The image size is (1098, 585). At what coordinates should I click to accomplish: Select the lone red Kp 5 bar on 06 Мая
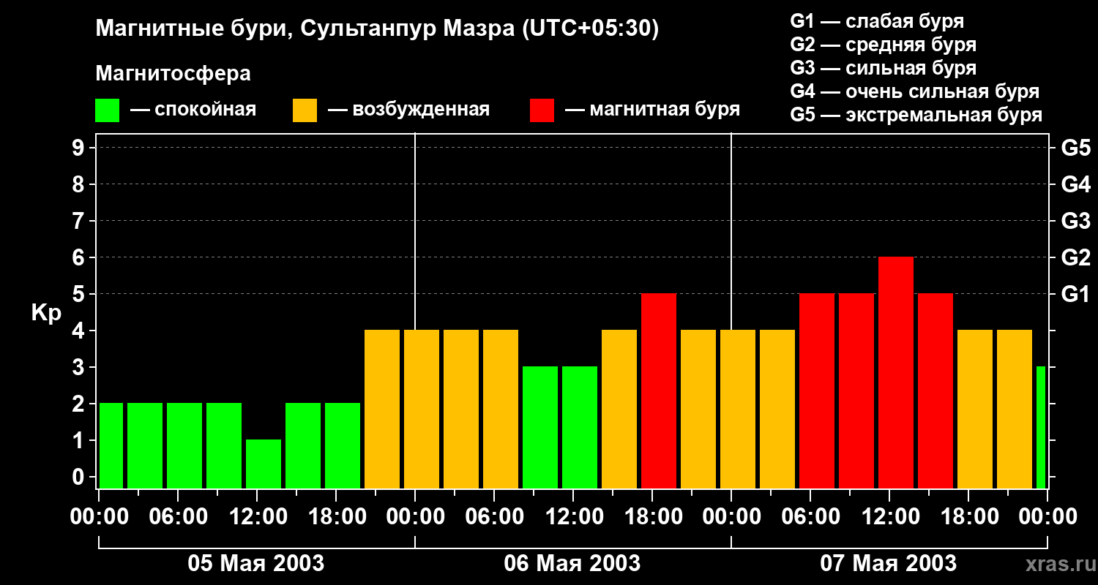(x=659, y=391)
